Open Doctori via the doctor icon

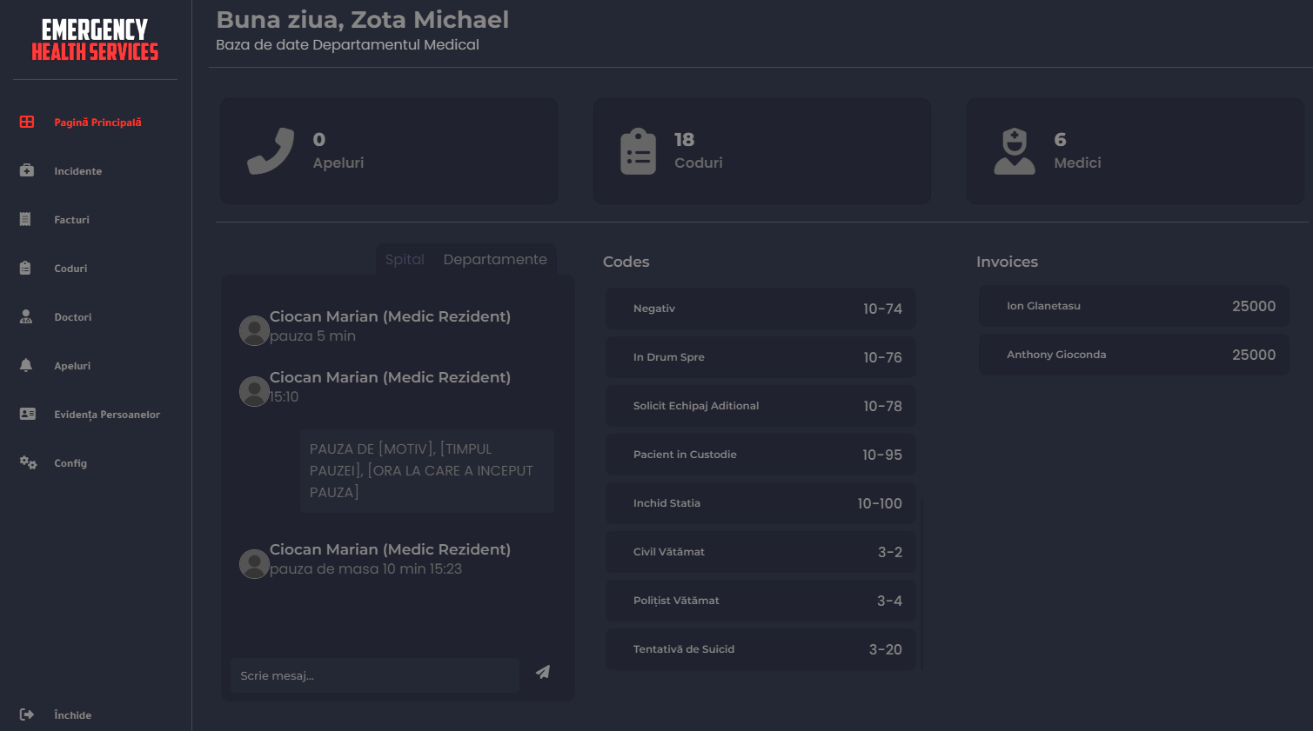(26, 317)
